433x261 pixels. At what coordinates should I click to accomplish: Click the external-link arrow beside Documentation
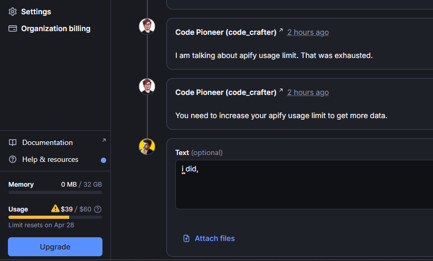pyautogui.click(x=104, y=140)
